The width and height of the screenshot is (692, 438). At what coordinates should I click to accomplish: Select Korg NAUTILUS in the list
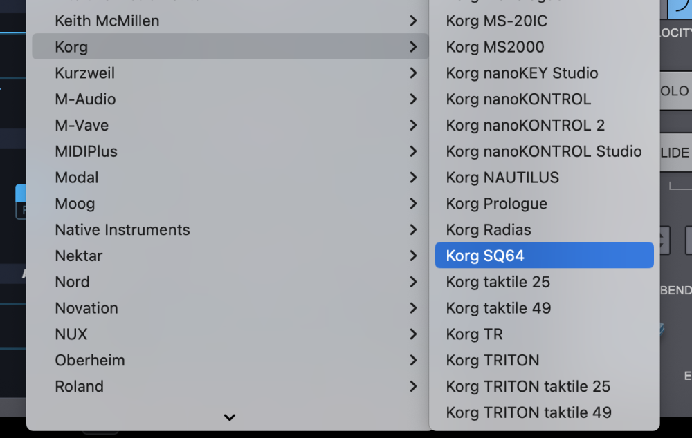(502, 178)
